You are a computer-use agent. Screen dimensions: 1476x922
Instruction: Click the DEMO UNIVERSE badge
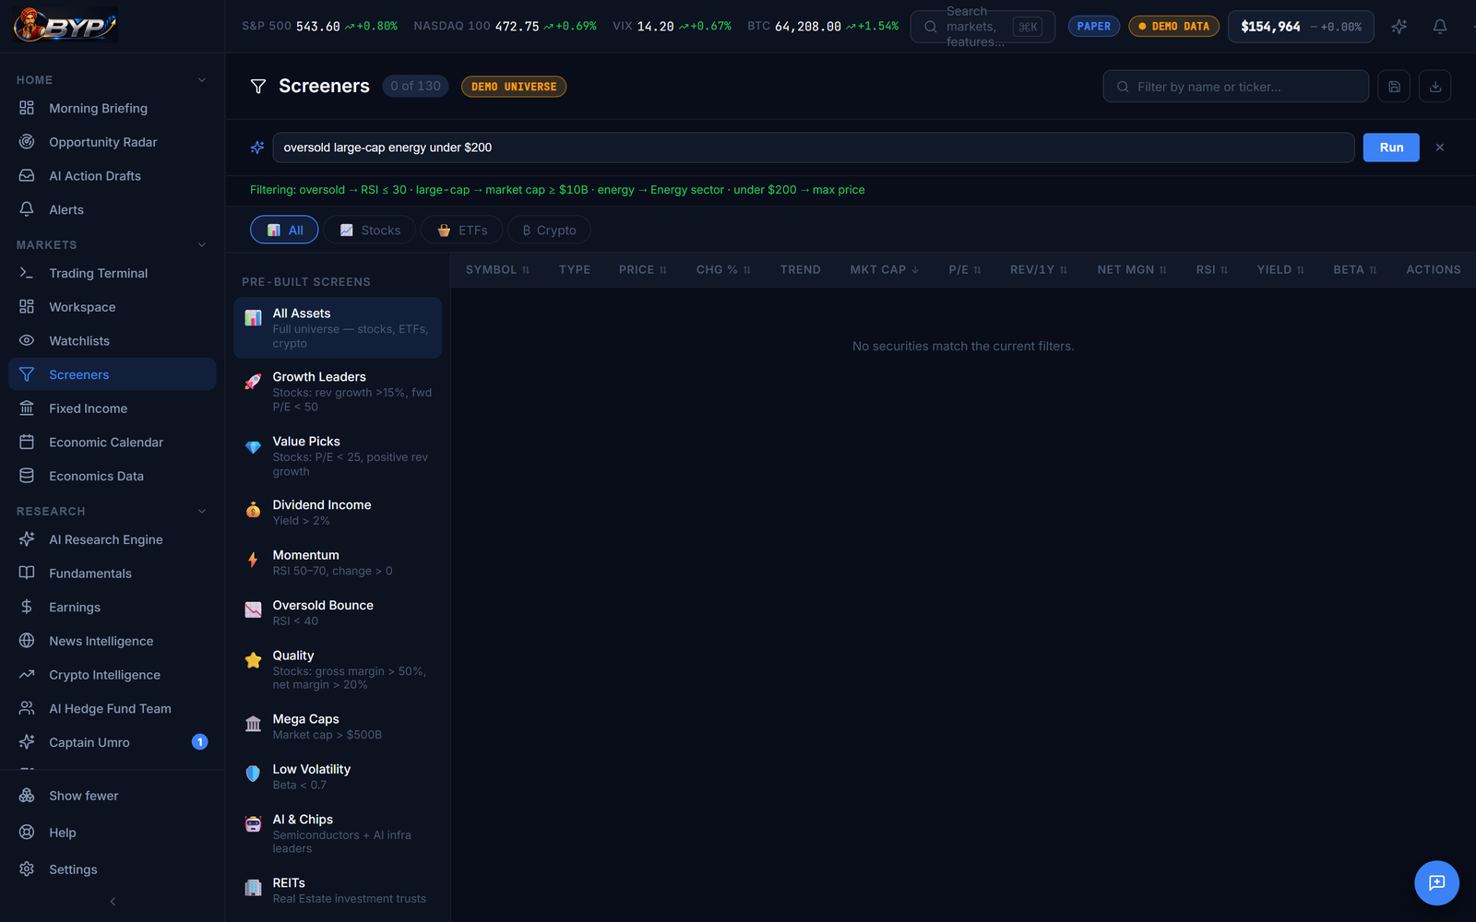click(514, 87)
